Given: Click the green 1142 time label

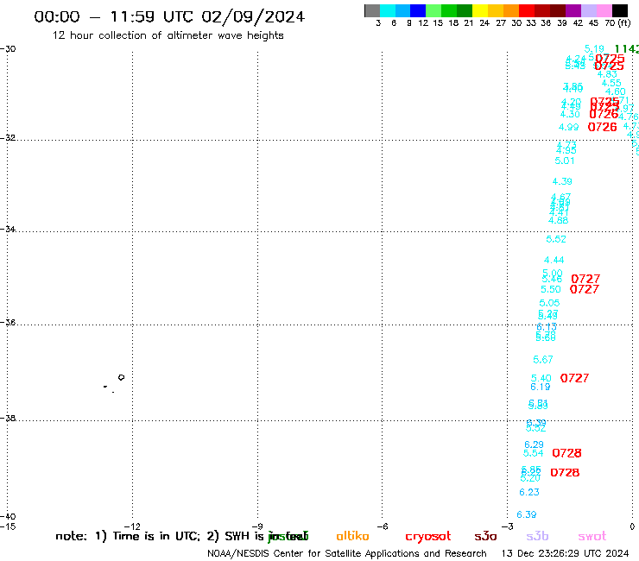Looking at the screenshot, I should (627, 49).
